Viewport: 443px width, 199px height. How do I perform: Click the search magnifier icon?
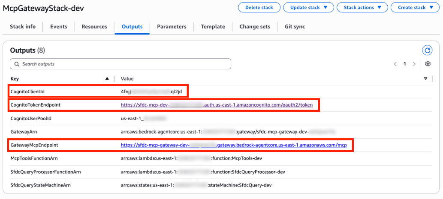tap(17, 64)
